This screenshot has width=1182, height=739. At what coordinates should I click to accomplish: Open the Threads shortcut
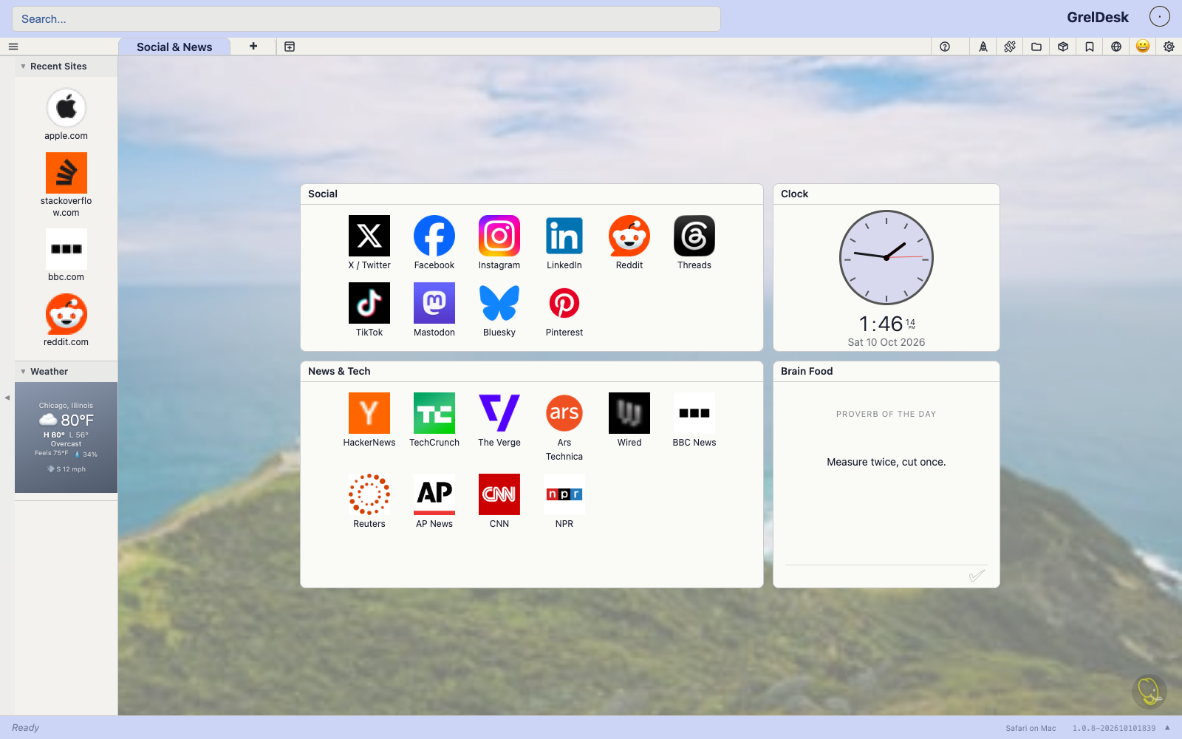click(694, 243)
